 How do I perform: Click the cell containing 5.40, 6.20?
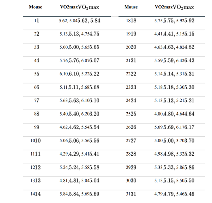[x=79, y=114]
